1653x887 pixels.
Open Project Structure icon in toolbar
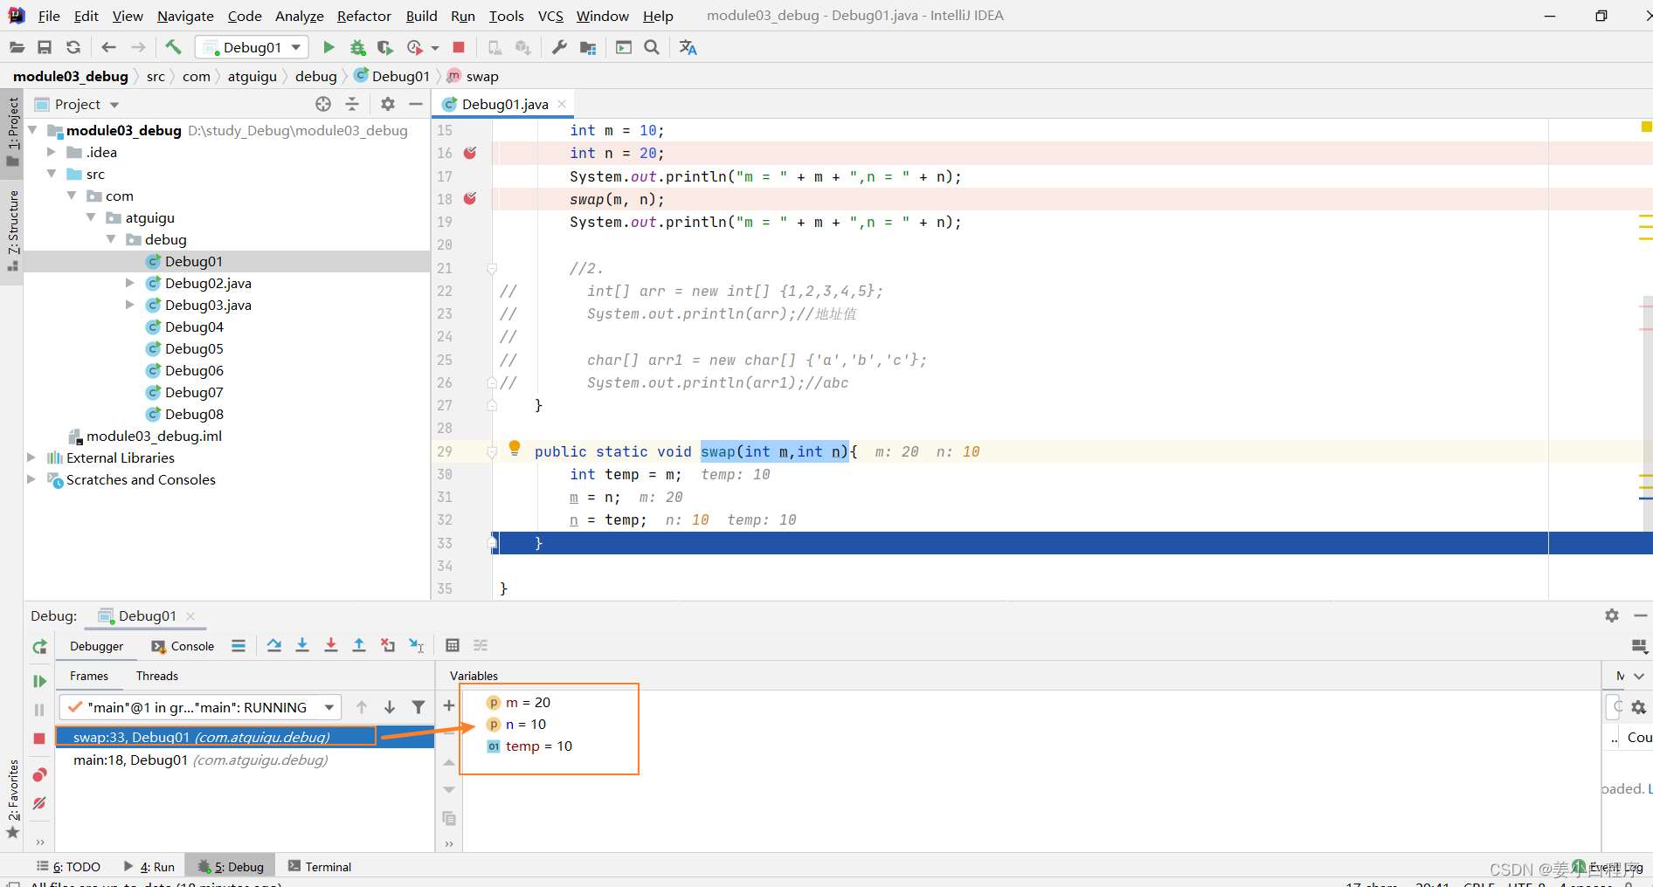[x=588, y=47]
